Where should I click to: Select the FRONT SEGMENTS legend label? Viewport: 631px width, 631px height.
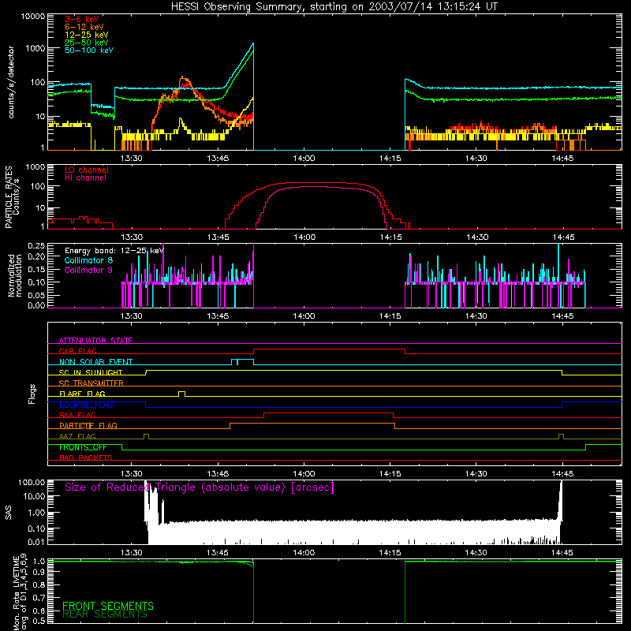pyautogui.click(x=108, y=606)
